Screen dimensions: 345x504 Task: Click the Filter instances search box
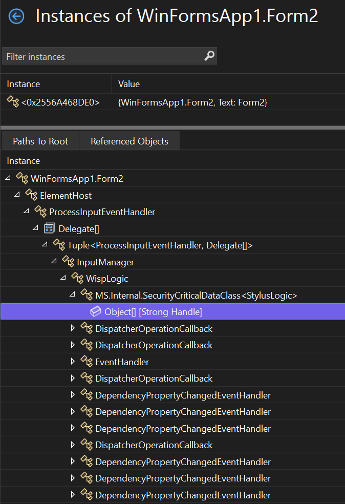[x=102, y=55]
